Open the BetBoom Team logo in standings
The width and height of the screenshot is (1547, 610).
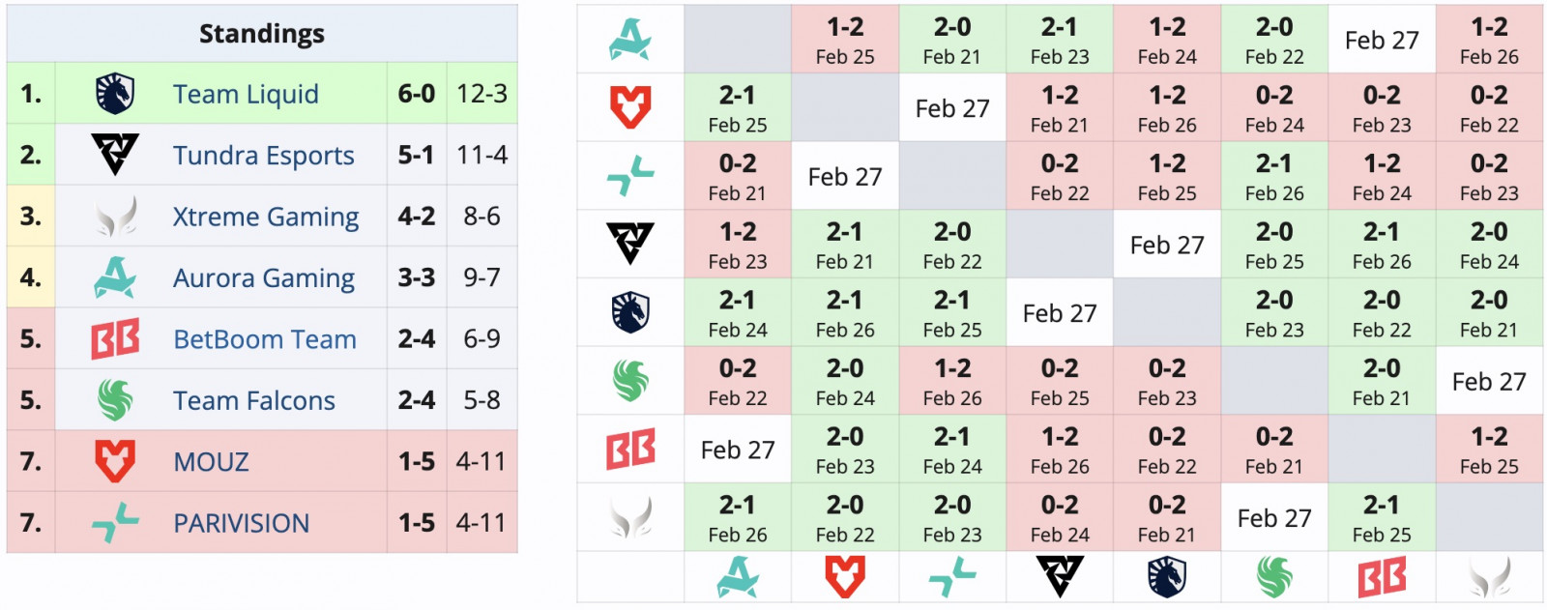[115, 339]
